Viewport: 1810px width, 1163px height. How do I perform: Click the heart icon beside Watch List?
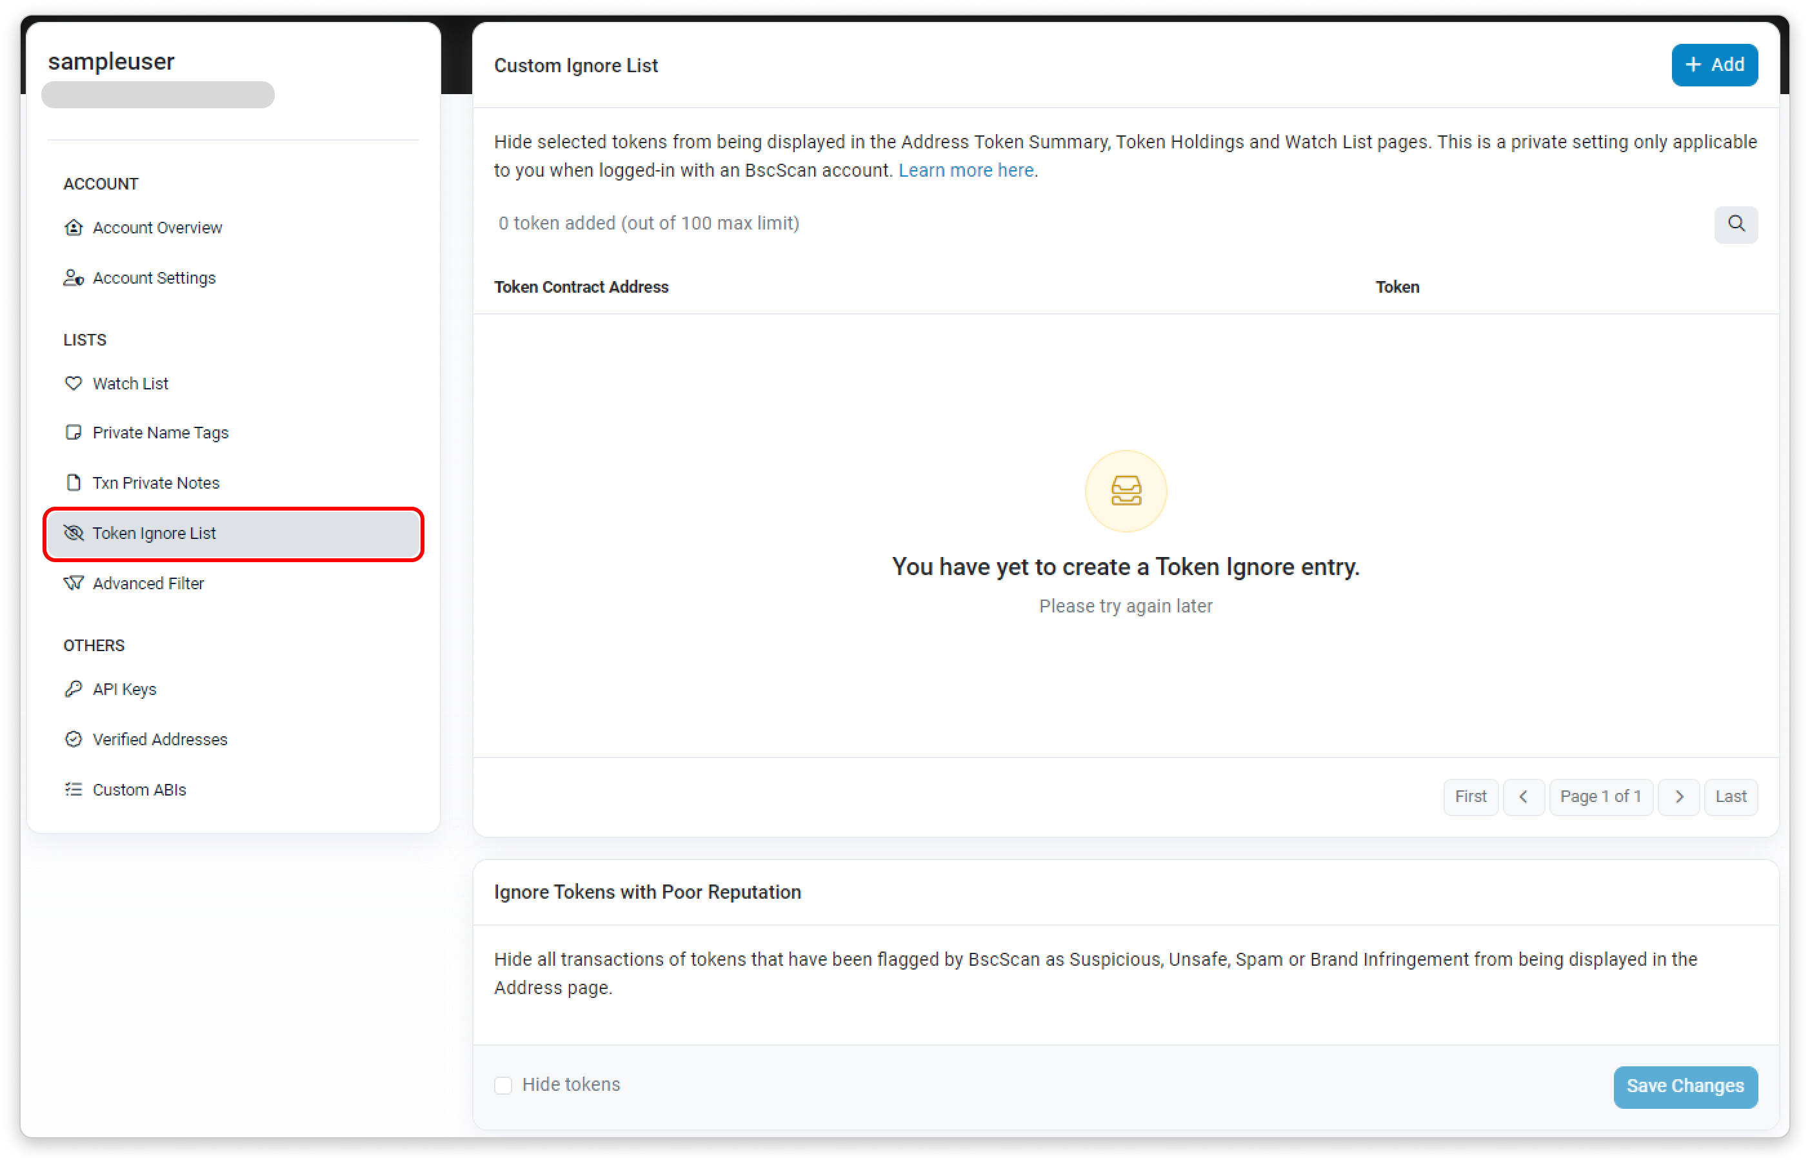(x=74, y=384)
